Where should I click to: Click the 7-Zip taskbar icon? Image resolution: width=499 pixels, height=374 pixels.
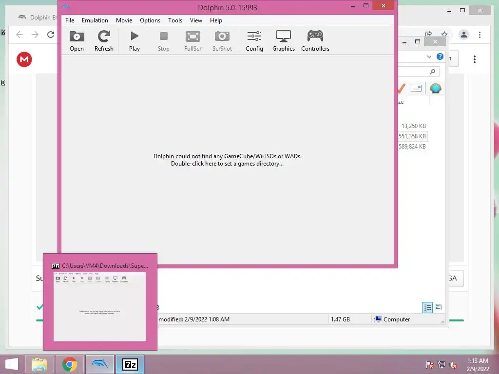[130, 364]
